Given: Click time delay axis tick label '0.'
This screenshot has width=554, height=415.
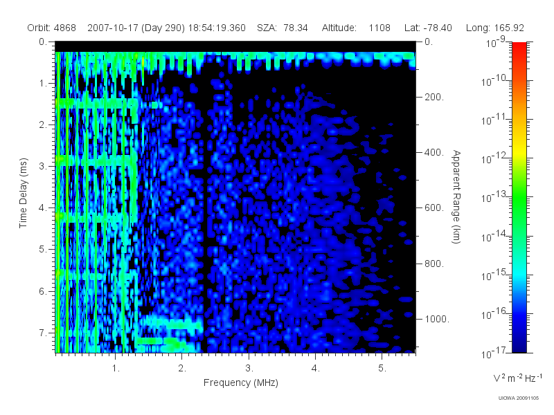Looking at the screenshot, I should [43, 42].
